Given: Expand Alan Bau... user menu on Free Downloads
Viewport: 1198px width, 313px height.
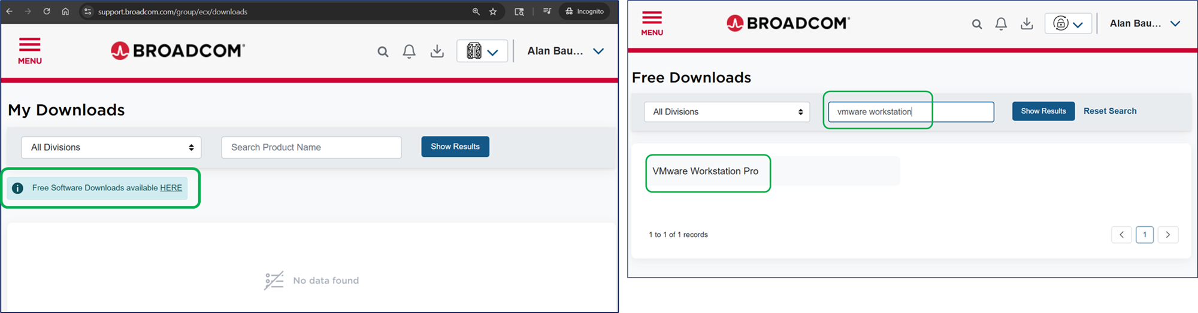Looking at the screenshot, I should 1145,24.
